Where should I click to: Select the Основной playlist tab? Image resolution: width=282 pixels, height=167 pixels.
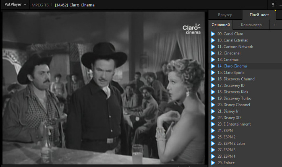coord(220,25)
